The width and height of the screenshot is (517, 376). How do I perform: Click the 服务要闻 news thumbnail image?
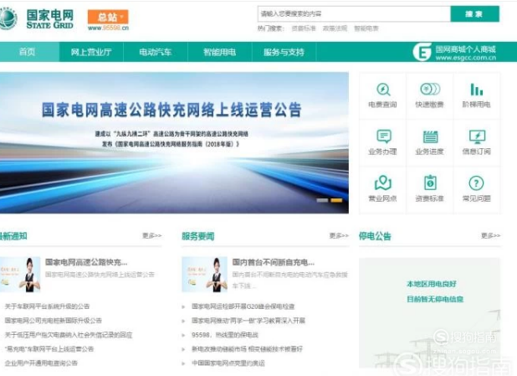click(x=204, y=275)
